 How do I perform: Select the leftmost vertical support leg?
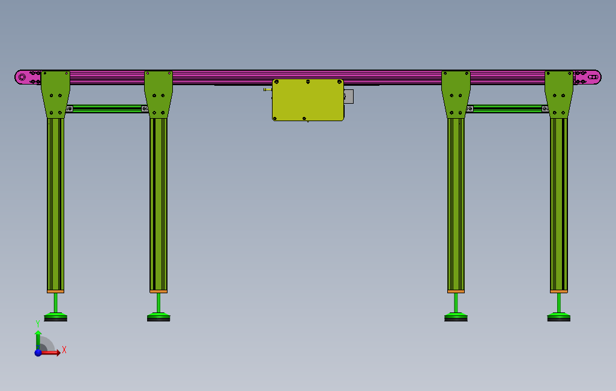click(55, 205)
